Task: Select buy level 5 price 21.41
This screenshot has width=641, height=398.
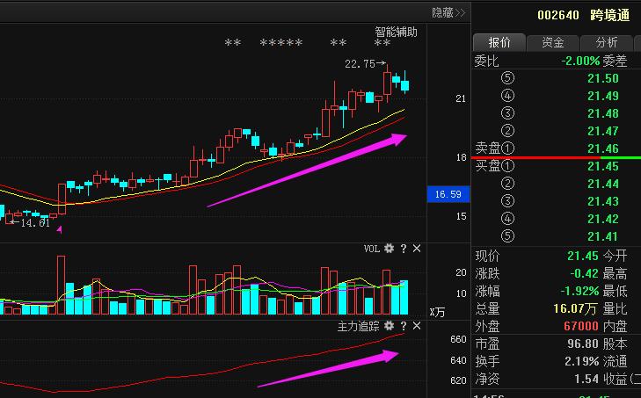Action: click(603, 236)
